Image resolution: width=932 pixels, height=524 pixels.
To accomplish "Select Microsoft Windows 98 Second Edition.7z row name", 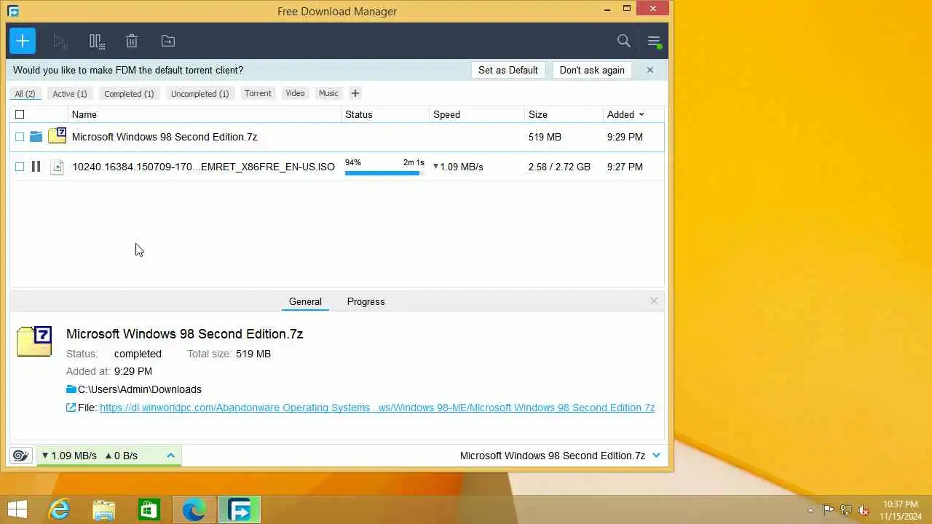I will 165,137.
